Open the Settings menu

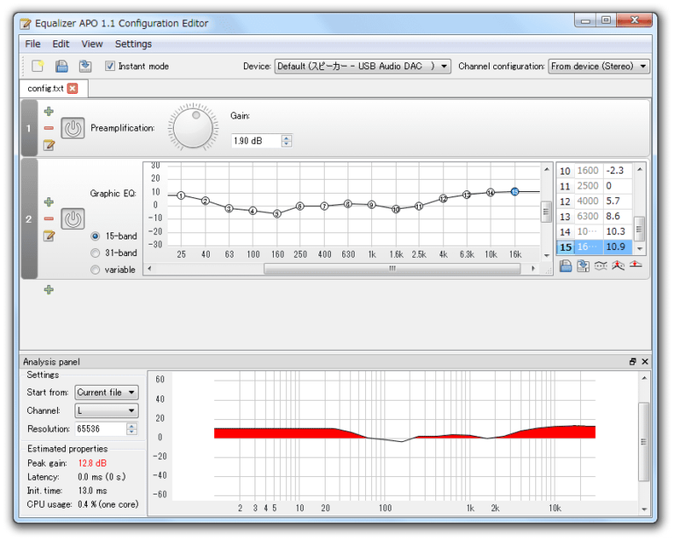point(133,44)
